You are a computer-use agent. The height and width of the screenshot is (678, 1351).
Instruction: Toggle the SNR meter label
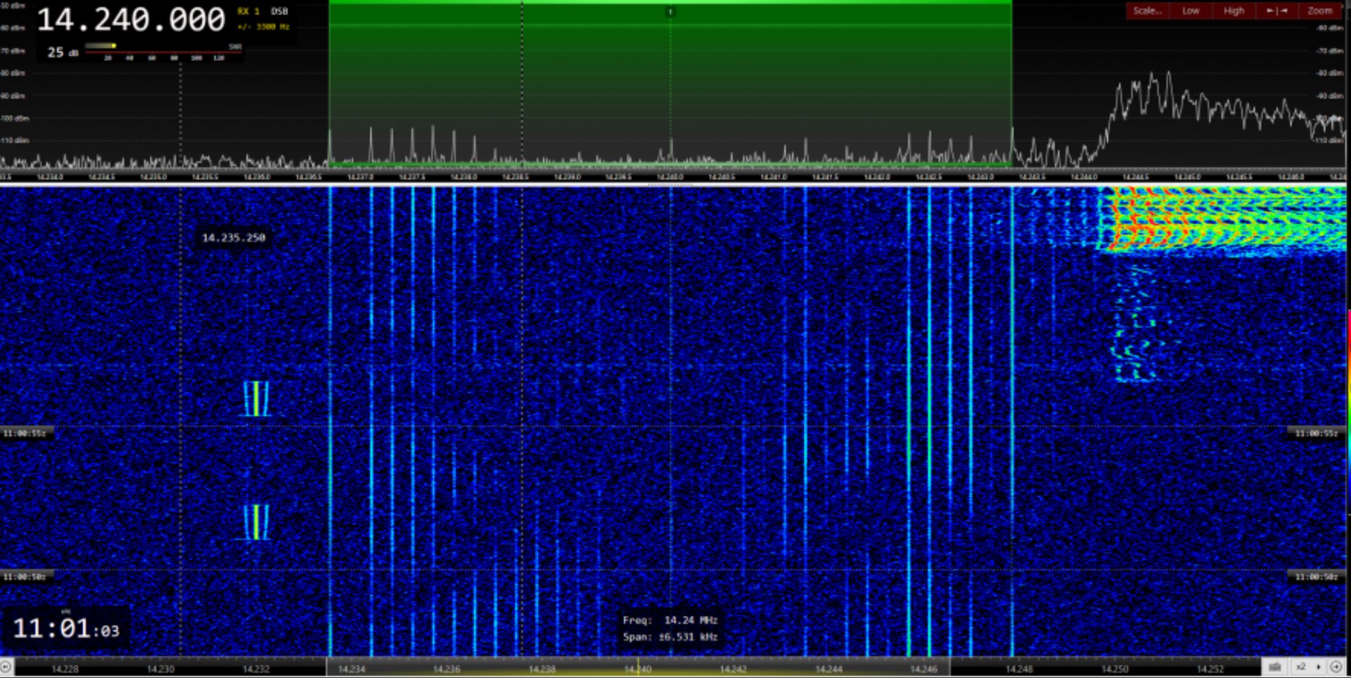[235, 46]
